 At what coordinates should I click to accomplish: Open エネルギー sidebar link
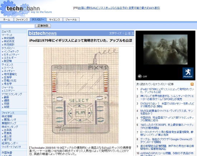pos(10,58)
